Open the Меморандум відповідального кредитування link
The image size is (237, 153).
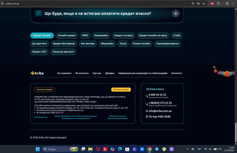click(x=76, y=117)
